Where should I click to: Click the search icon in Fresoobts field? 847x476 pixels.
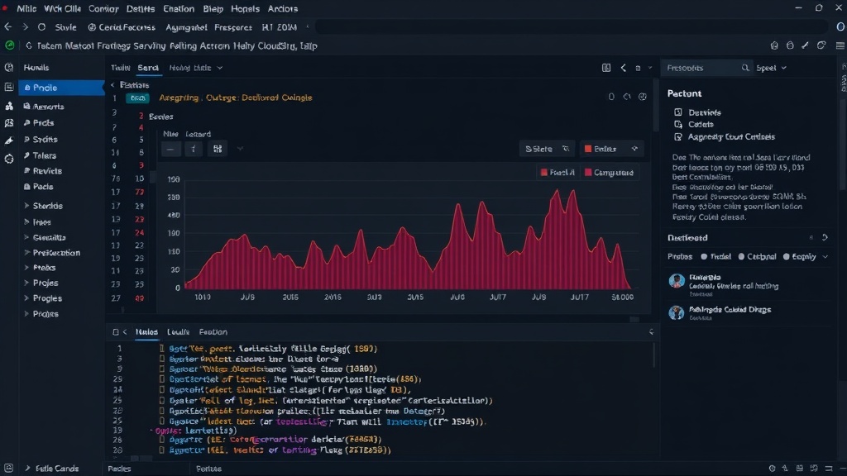tap(745, 68)
